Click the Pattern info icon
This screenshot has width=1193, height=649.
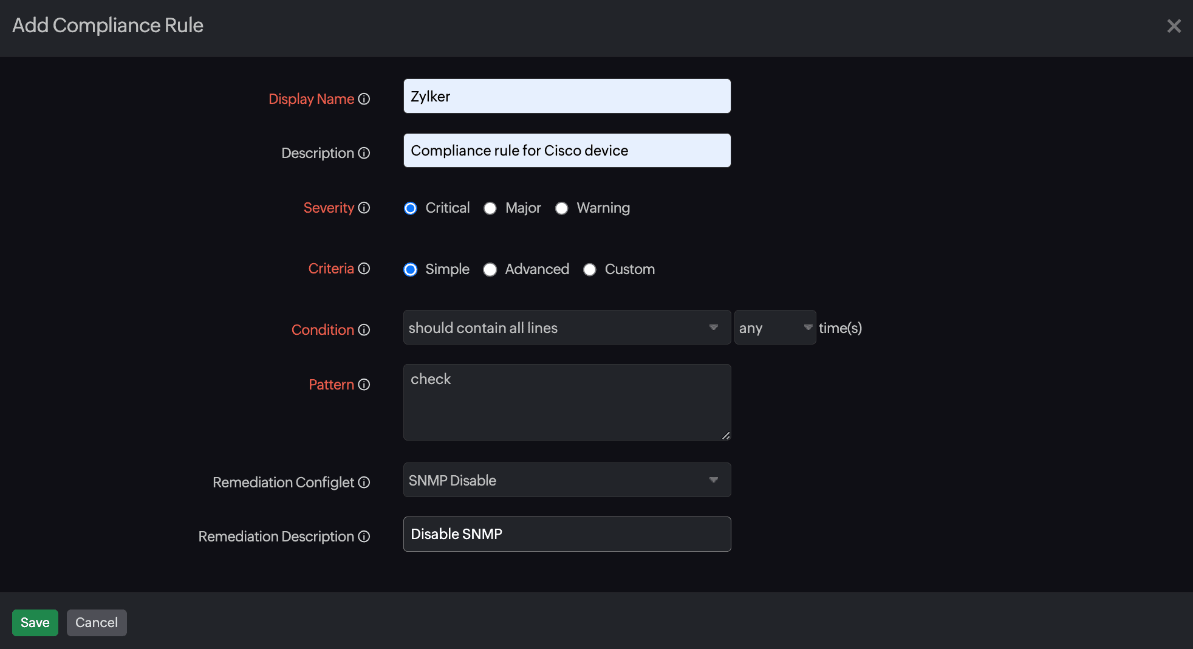[364, 385]
